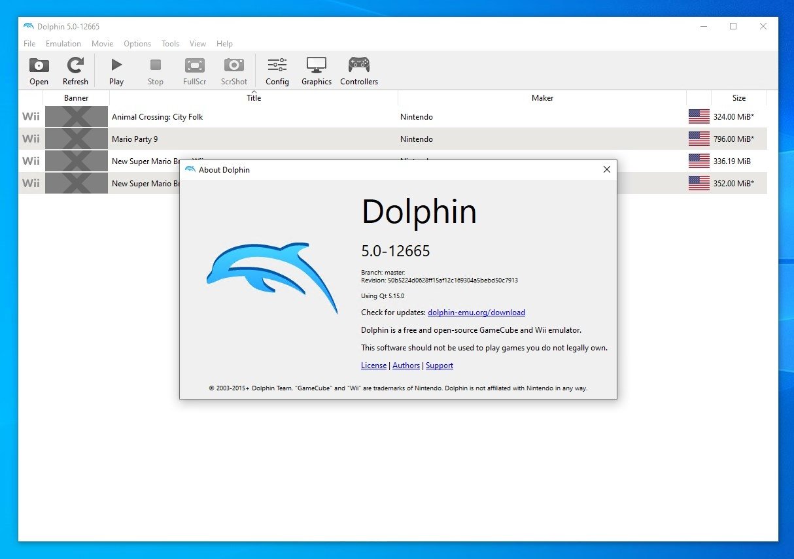The width and height of the screenshot is (794, 559).
Task: Select the Animal Crossing: City Folk title
Action: [x=158, y=117]
